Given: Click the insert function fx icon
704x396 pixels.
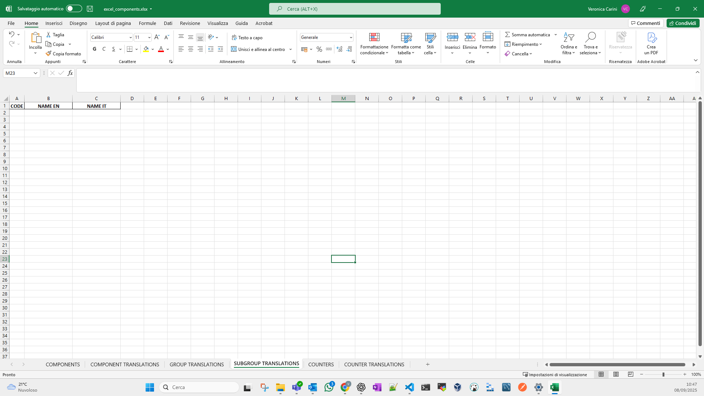Looking at the screenshot, I should click(70, 73).
